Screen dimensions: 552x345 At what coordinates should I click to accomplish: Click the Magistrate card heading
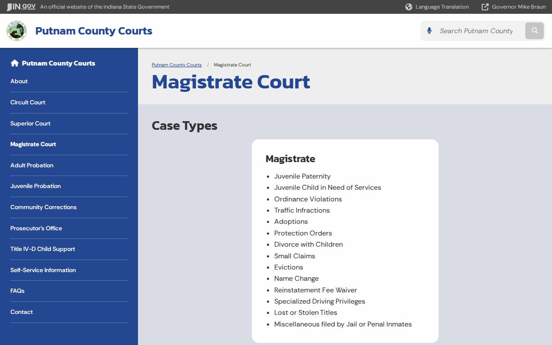tap(290, 159)
